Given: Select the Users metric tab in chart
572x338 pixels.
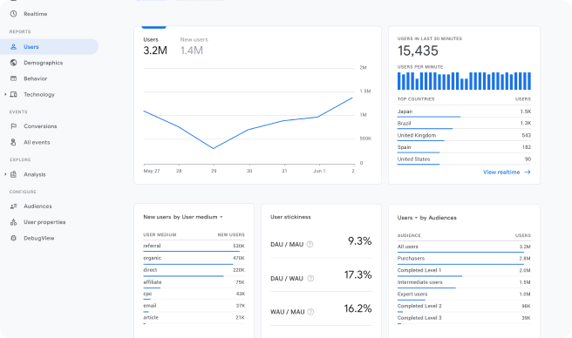Looking at the screenshot, I should pos(155,45).
